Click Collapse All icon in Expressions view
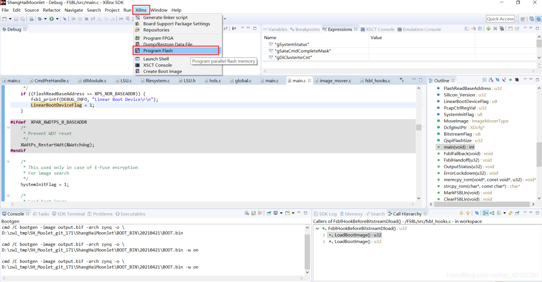The image size is (542, 282). pyautogui.click(x=480, y=28)
